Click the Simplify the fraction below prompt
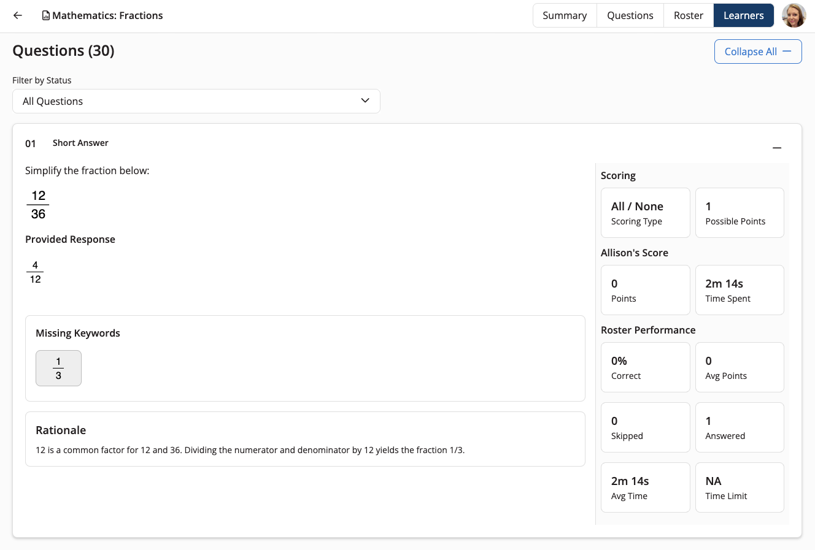The width and height of the screenshot is (815, 550). pyautogui.click(x=87, y=170)
